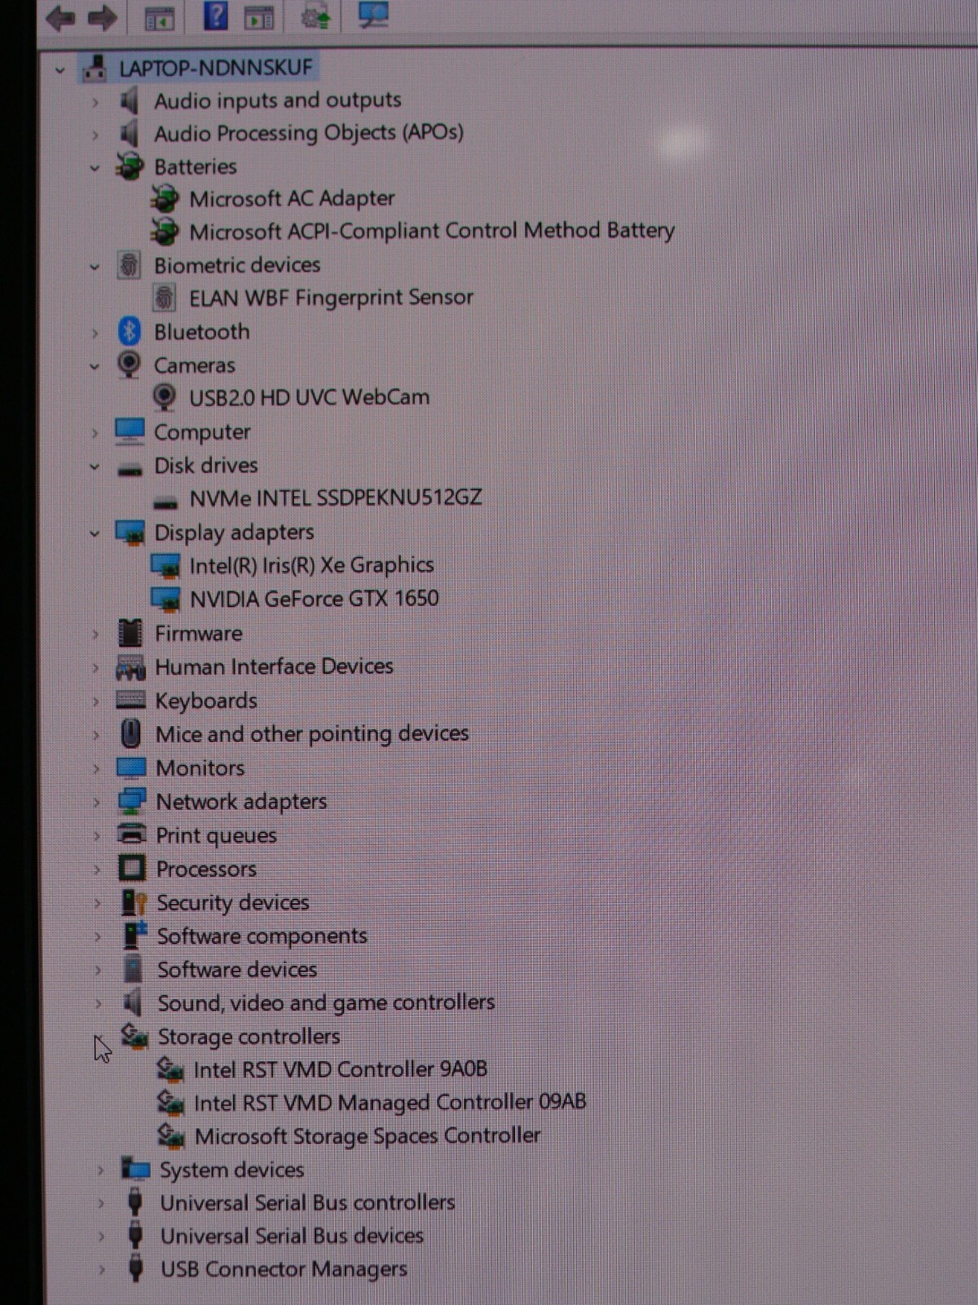The width and height of the screenshot is (978, 1305).
Task: Select Microsoft AC Adapter
Action: click(292, 198)
